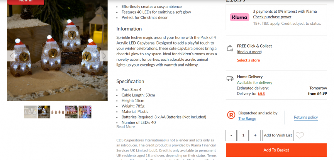This screenshot has width=334, height=160.
Task: Select the last colorful product thumbnail
Action: pyautogui.click(x=85, y=112)
